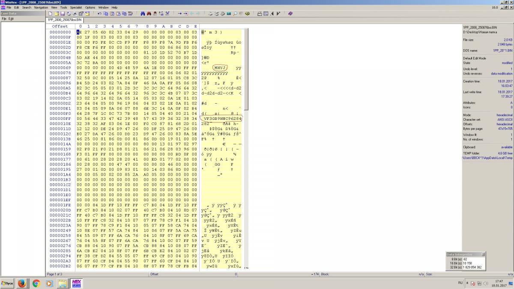The width and height of the screenshot is (514, 289).
Task: Click the Forward navigation arrow in the toolbar
Action: (198, 14)
